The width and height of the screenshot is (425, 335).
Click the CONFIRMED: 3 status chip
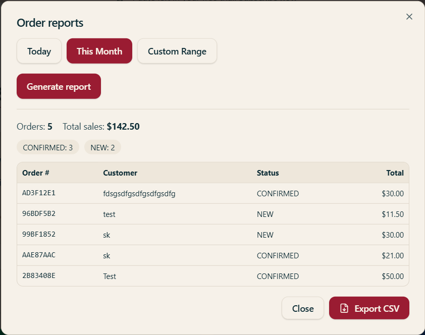click(48, 147)
